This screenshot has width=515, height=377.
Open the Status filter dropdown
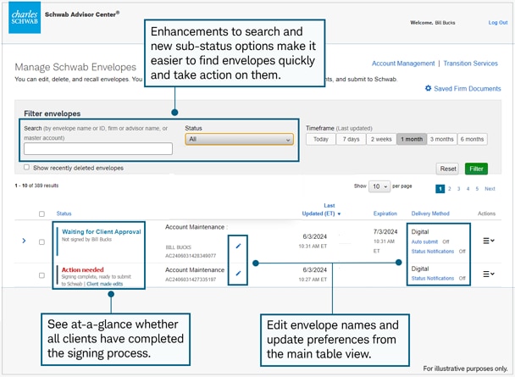239,139
